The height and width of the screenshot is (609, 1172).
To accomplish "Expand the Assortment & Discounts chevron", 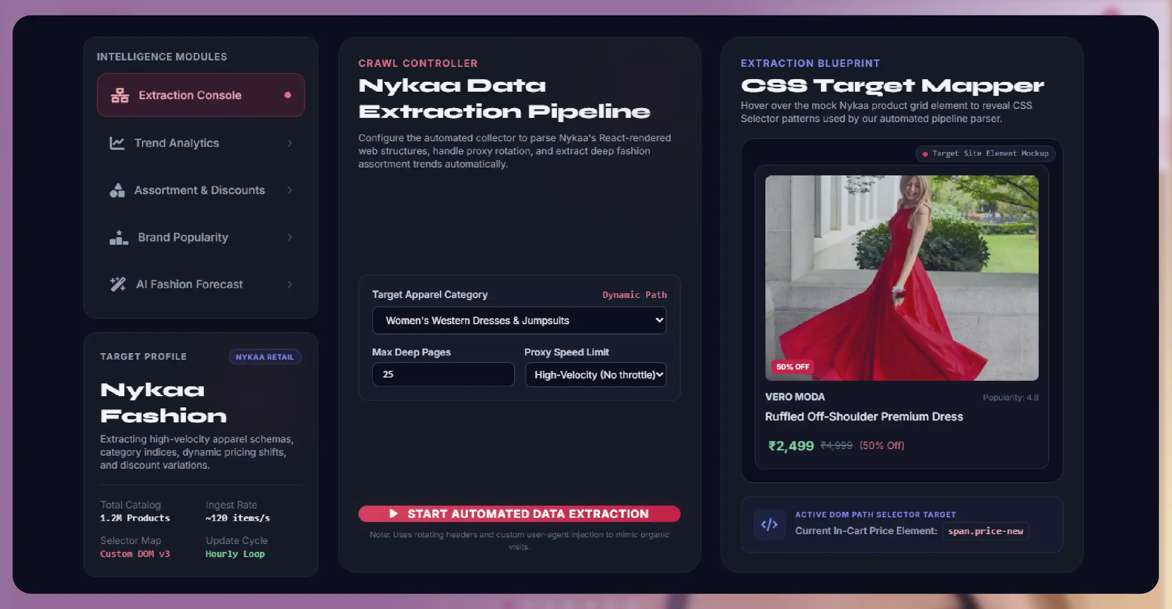I will (290, 190).
